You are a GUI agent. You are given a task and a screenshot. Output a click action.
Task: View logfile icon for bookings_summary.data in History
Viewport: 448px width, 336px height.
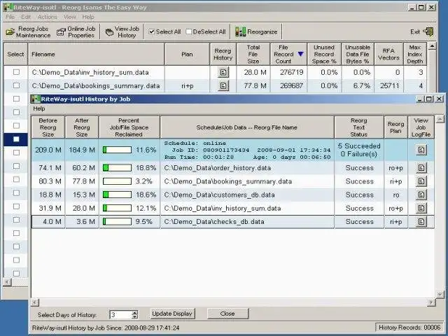tap(421, 181)
